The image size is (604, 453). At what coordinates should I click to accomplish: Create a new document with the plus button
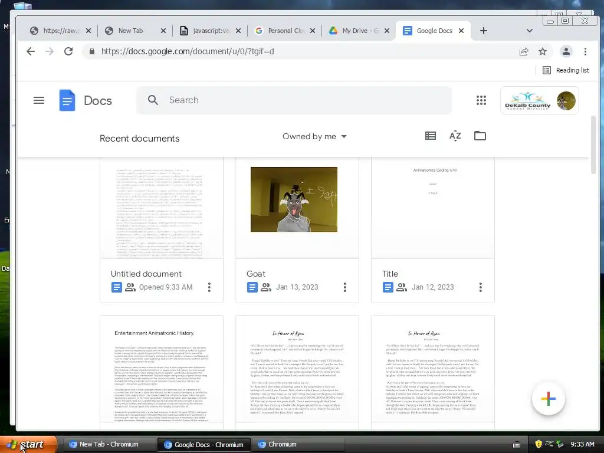tap(548, 399)
